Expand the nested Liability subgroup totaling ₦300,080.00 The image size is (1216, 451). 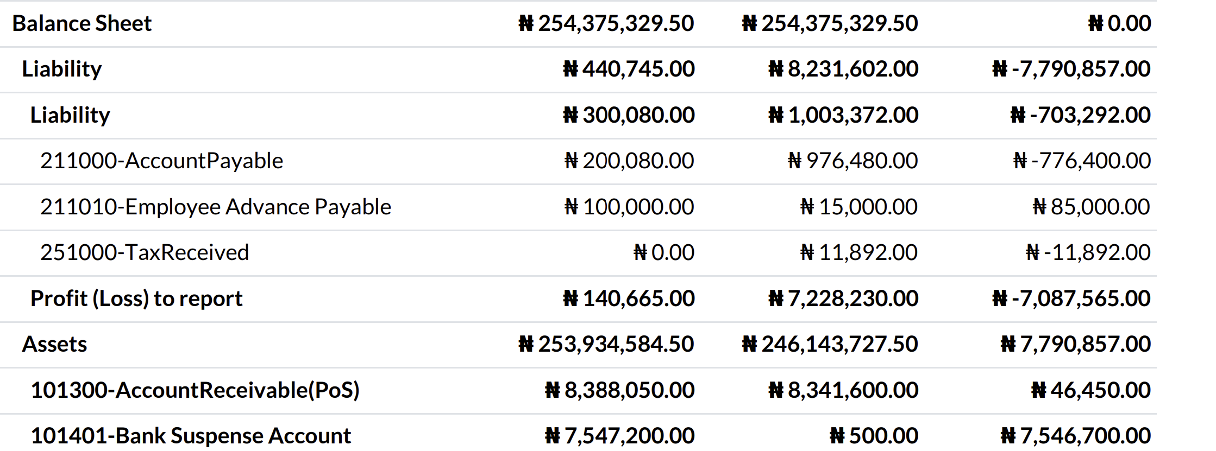(70, 115)
